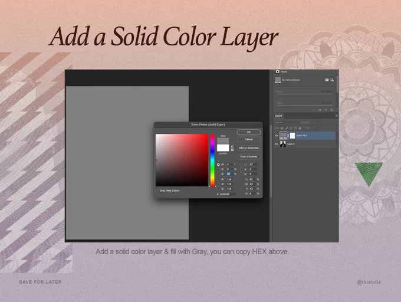The height and width of the screenshot is (302, 401).
Task: Click the K black percentage field
Action: (252, 193)
